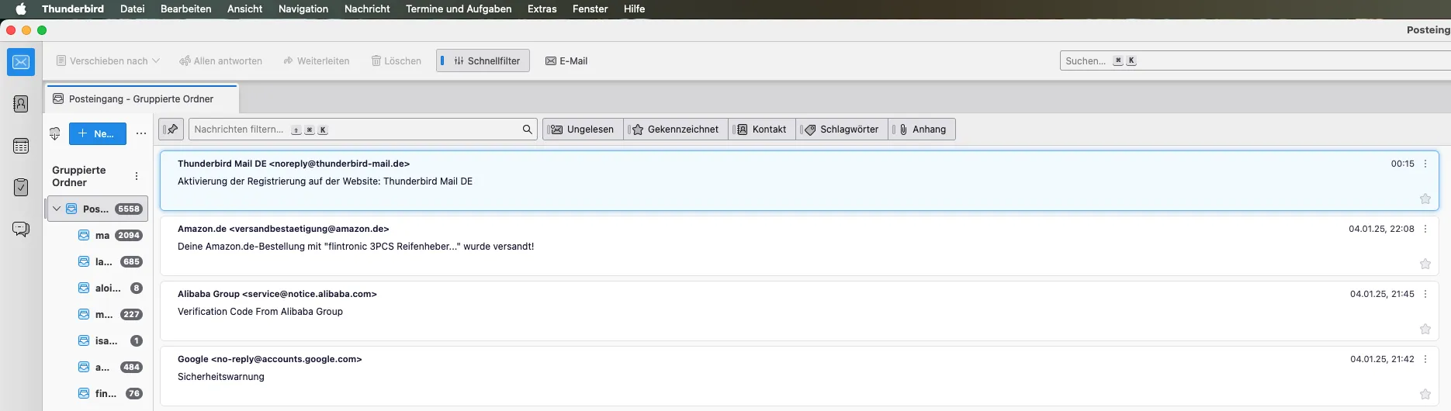Collapse the Posteingang folder tree

[57, 209]
